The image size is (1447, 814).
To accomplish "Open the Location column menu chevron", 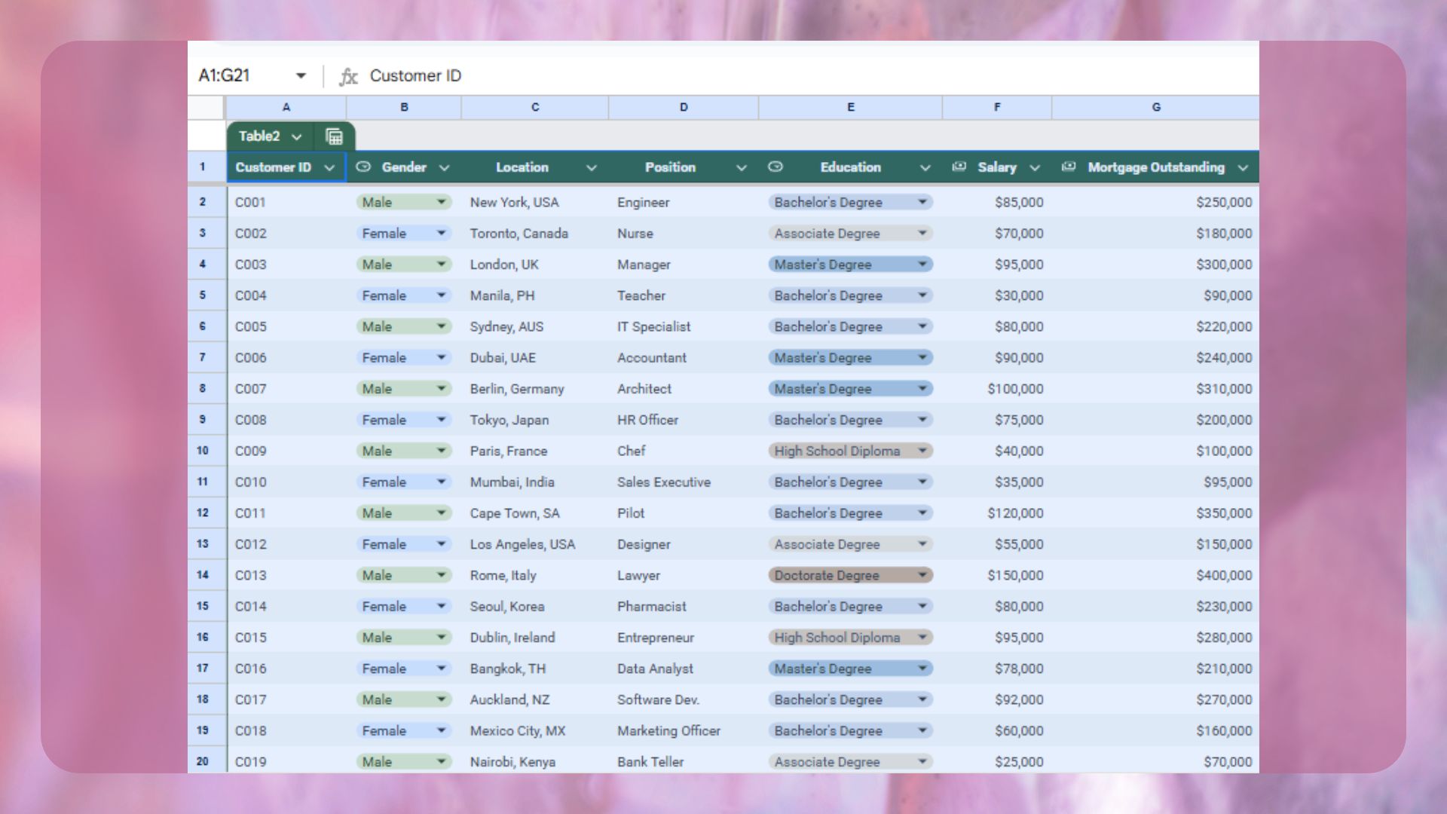I will 592,168.
